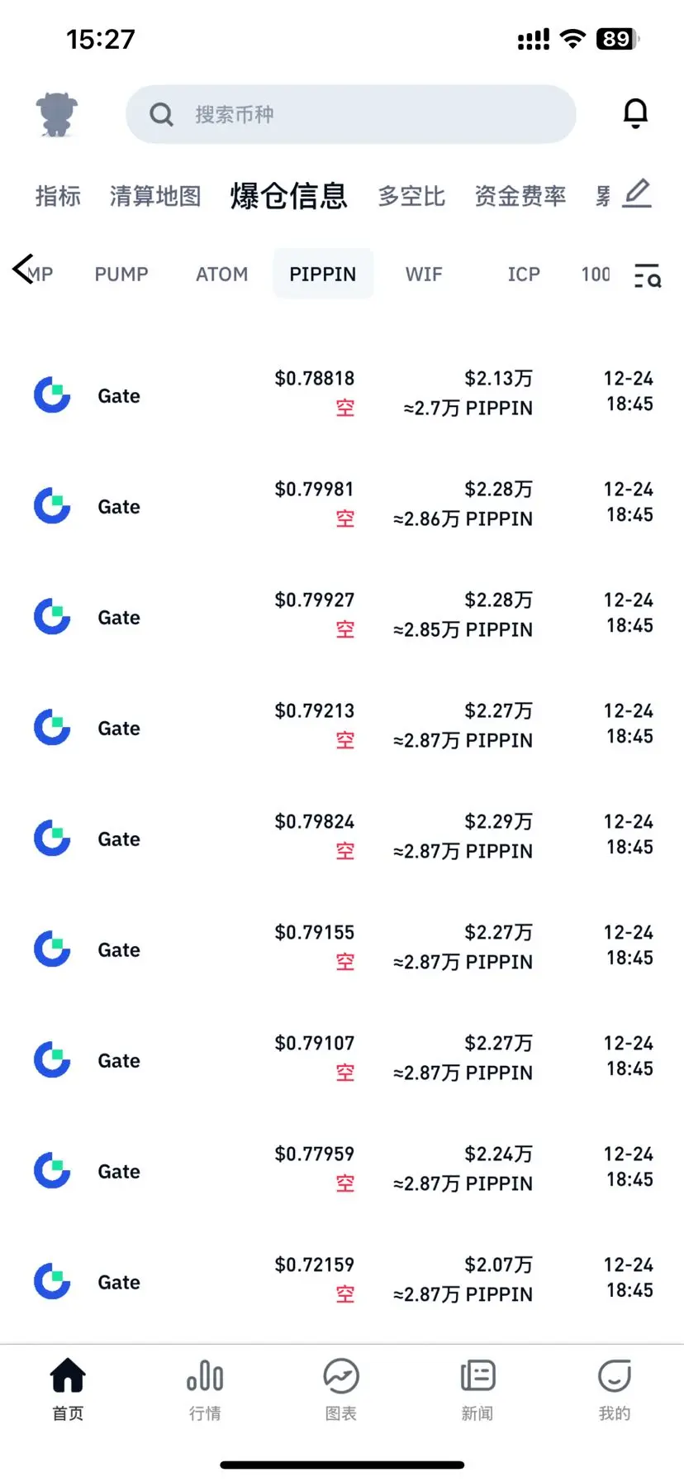Go to 首页 home tab icon
Screen dimensions: 684x1482
(x=68, y=1376)
